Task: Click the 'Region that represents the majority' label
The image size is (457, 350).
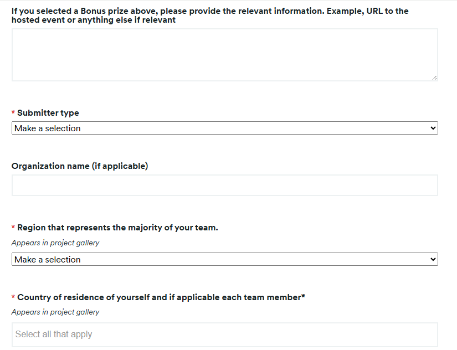Action: (117, 228)
